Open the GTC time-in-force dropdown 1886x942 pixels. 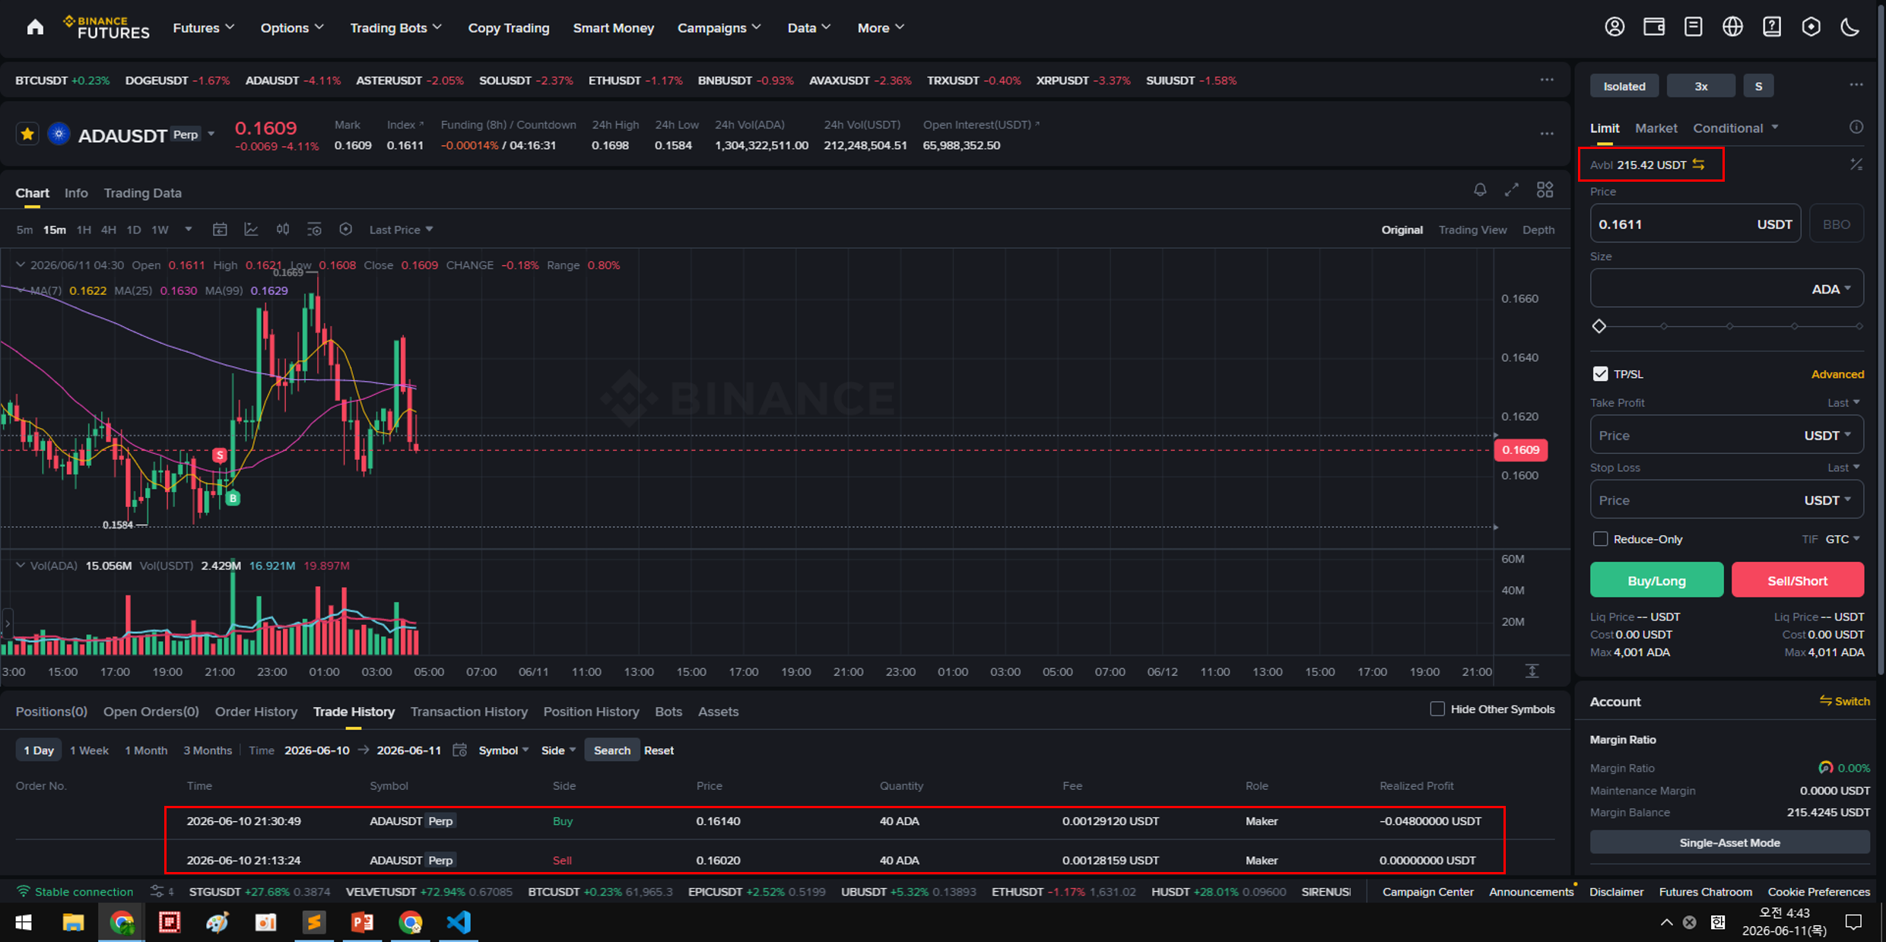click(x=1843, y=539)
